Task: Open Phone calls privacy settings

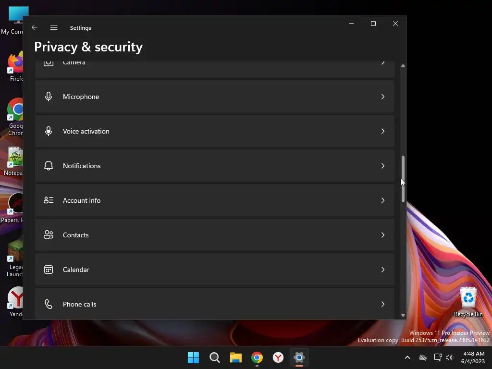Action: pyautogui.click(x=215, y=304)
